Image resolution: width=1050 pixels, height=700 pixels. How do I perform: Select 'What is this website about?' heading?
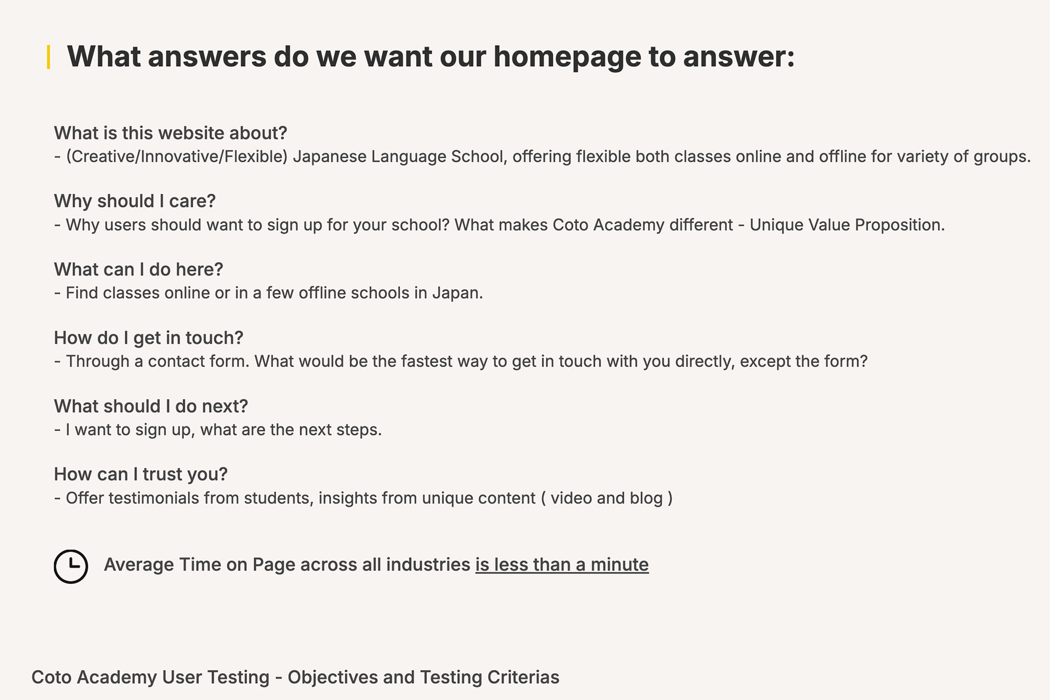point(171,133)
